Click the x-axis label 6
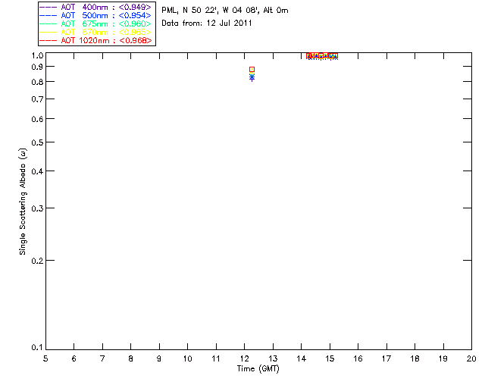485x388 pixels. pyautogui.click(x=74, y=358)
